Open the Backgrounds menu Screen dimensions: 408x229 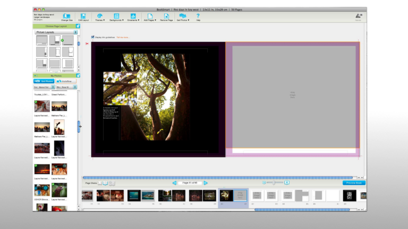tap(116, 17)
